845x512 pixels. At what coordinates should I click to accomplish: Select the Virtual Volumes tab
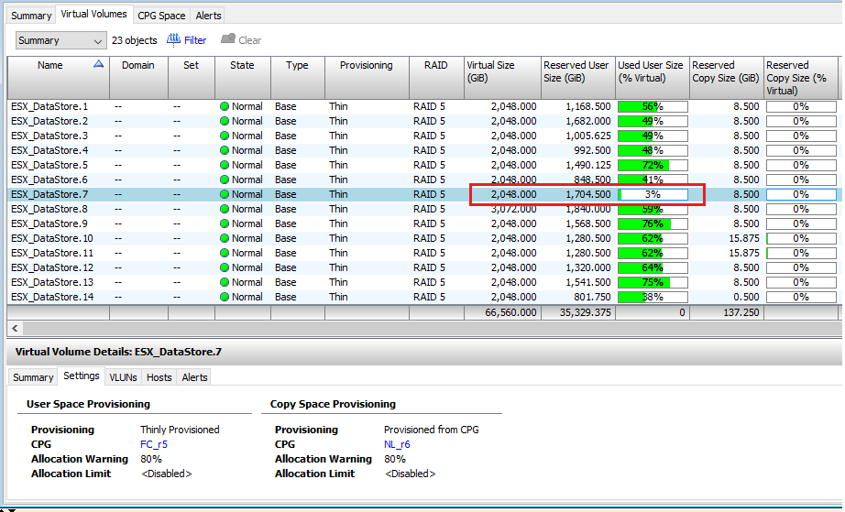click(x=93, y=14)
